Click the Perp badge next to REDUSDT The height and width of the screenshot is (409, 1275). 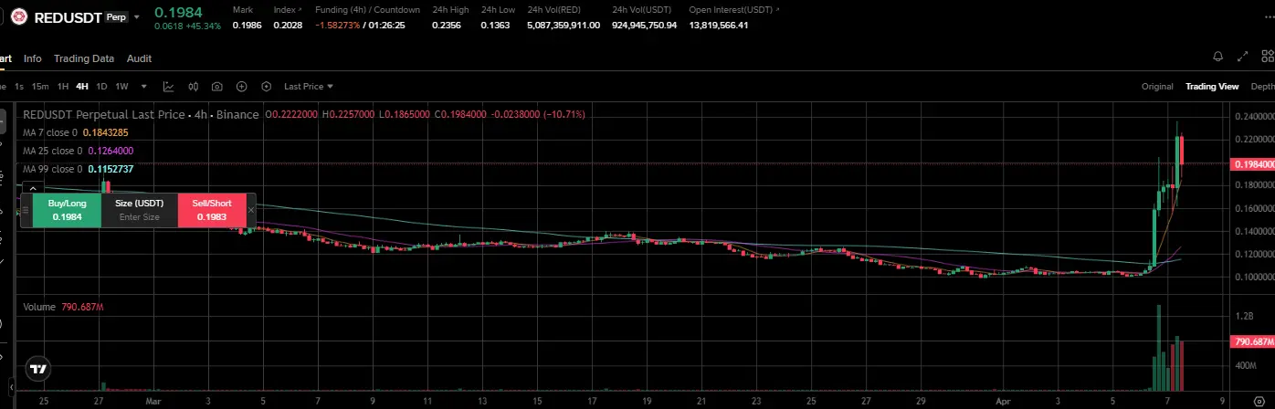click(115, 17)
